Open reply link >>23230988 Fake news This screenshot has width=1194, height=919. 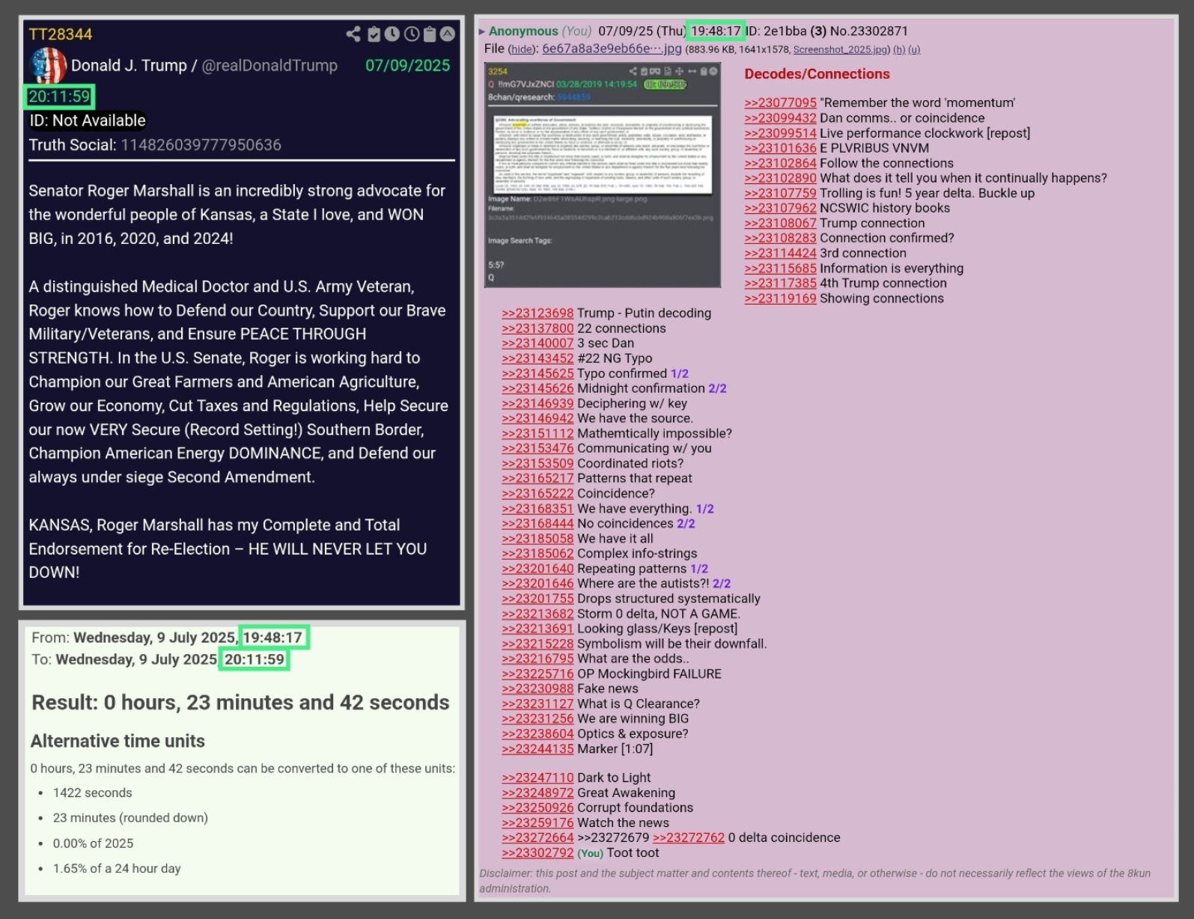tap(537, 689)
